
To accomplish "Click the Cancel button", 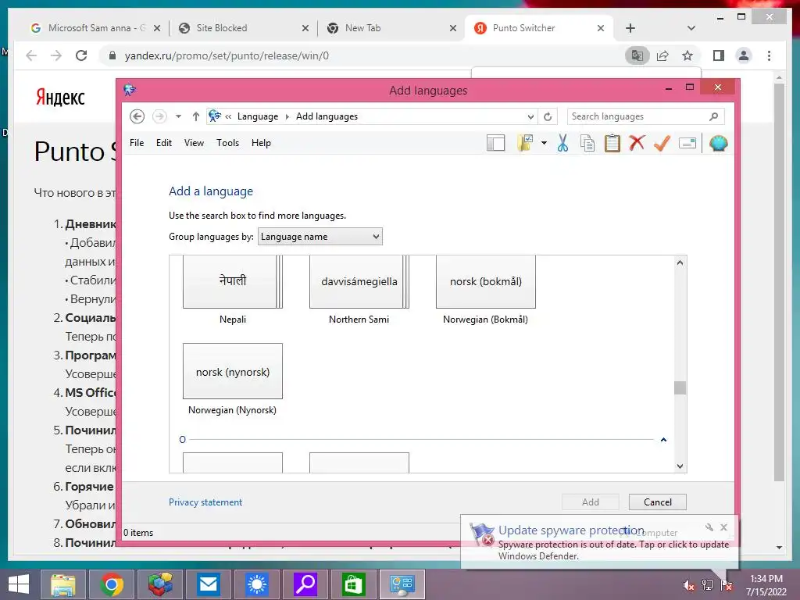I will point(657,502).
